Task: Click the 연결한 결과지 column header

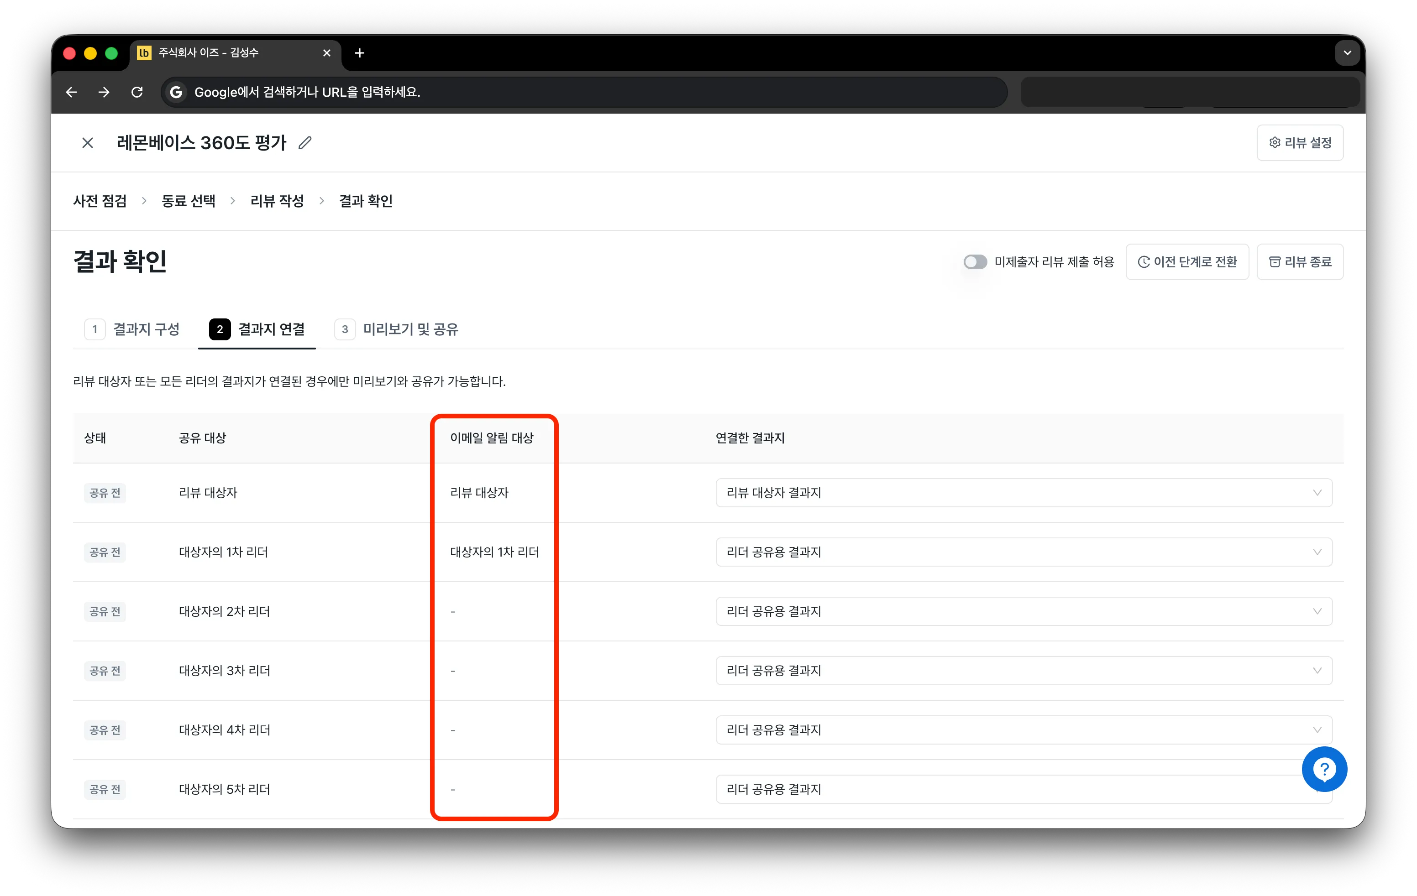Action: (x=750, y=438)
